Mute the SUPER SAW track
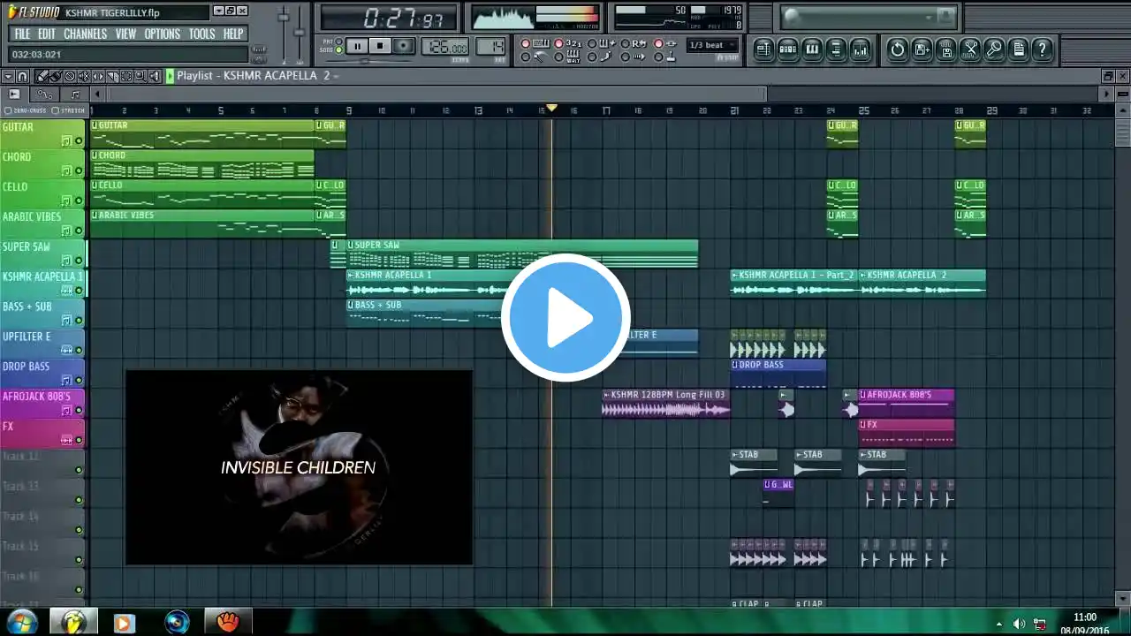This screenshot has height=636, width=1131. pyautogui.click(x=79, y=261)
